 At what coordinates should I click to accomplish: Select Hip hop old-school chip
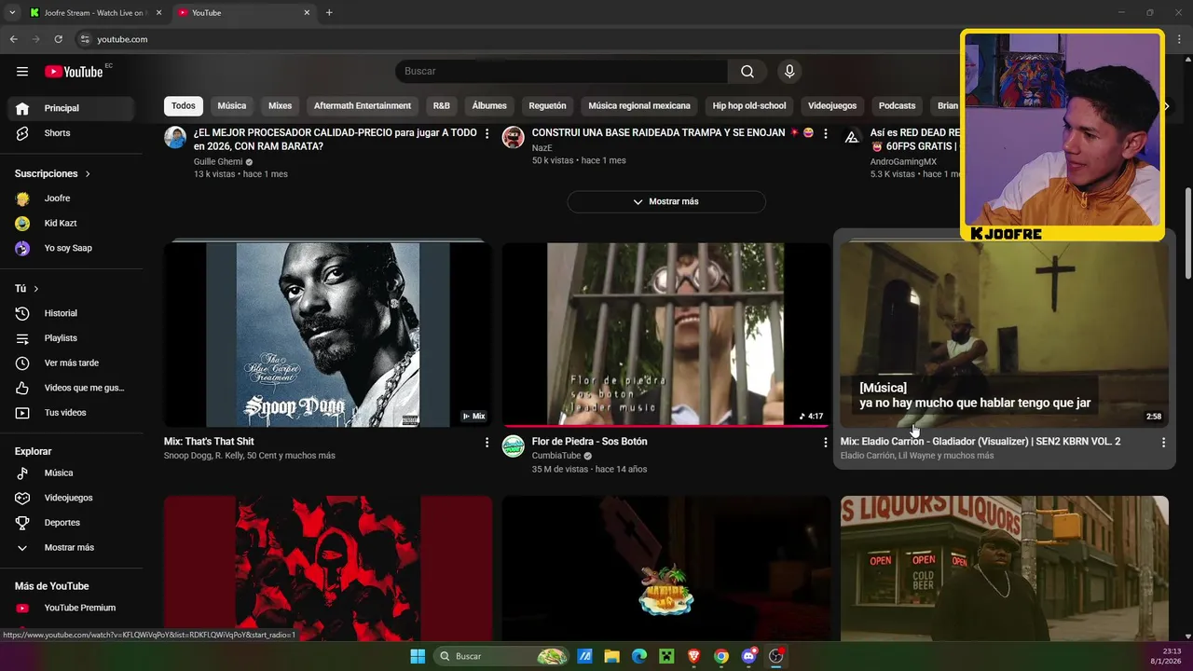749,106
